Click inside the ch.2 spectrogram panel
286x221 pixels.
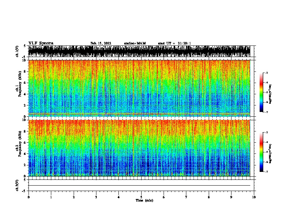(x=139, y=148)
